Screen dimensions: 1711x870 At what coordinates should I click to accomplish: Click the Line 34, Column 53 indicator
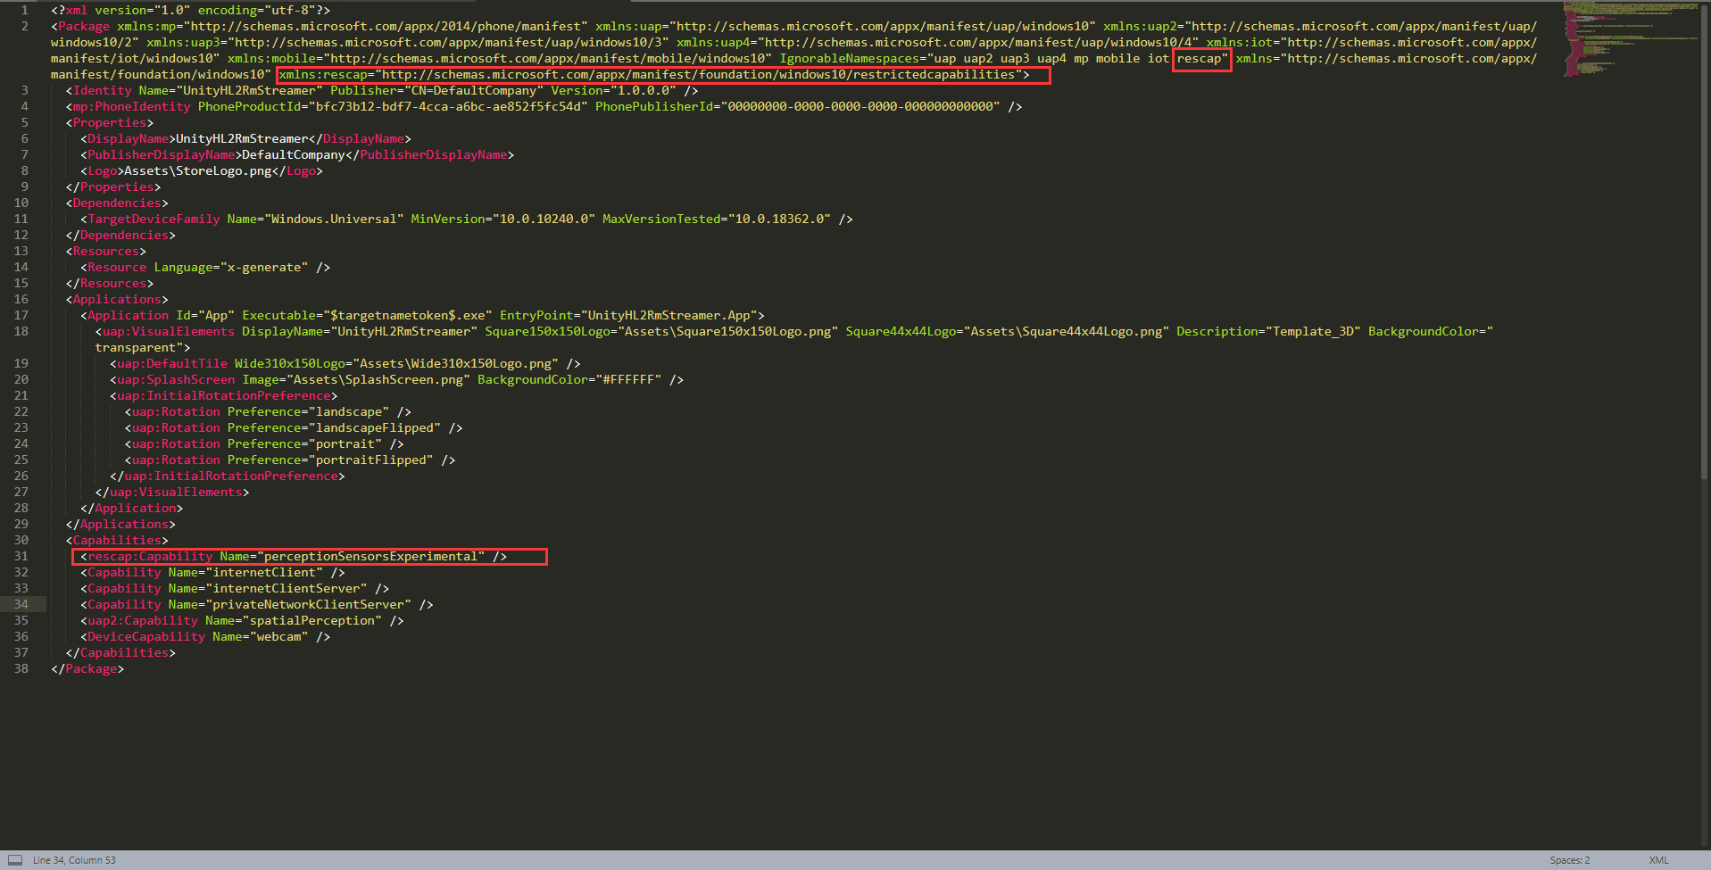point(74,860)
